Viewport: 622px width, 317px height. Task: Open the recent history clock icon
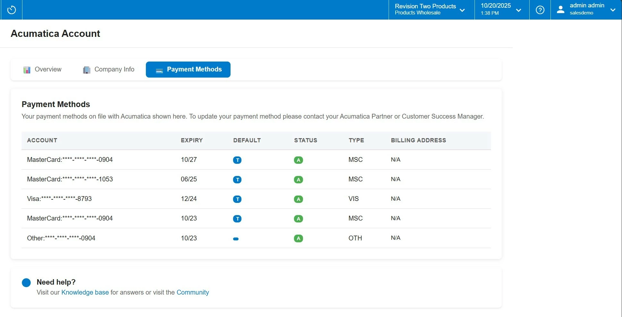pyautogui.click(x=12, y=10)
